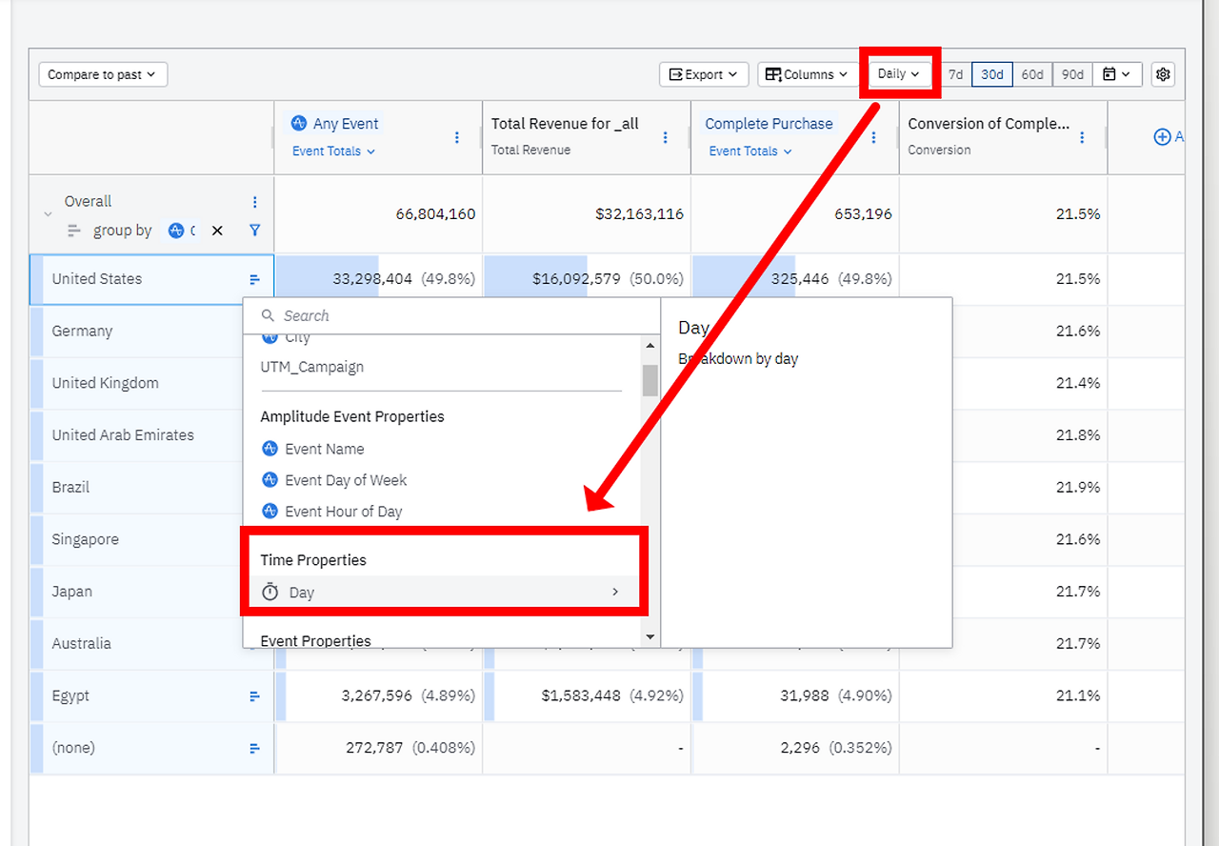Click the Overall total 66,804,160 cell

tap(379, 214)
